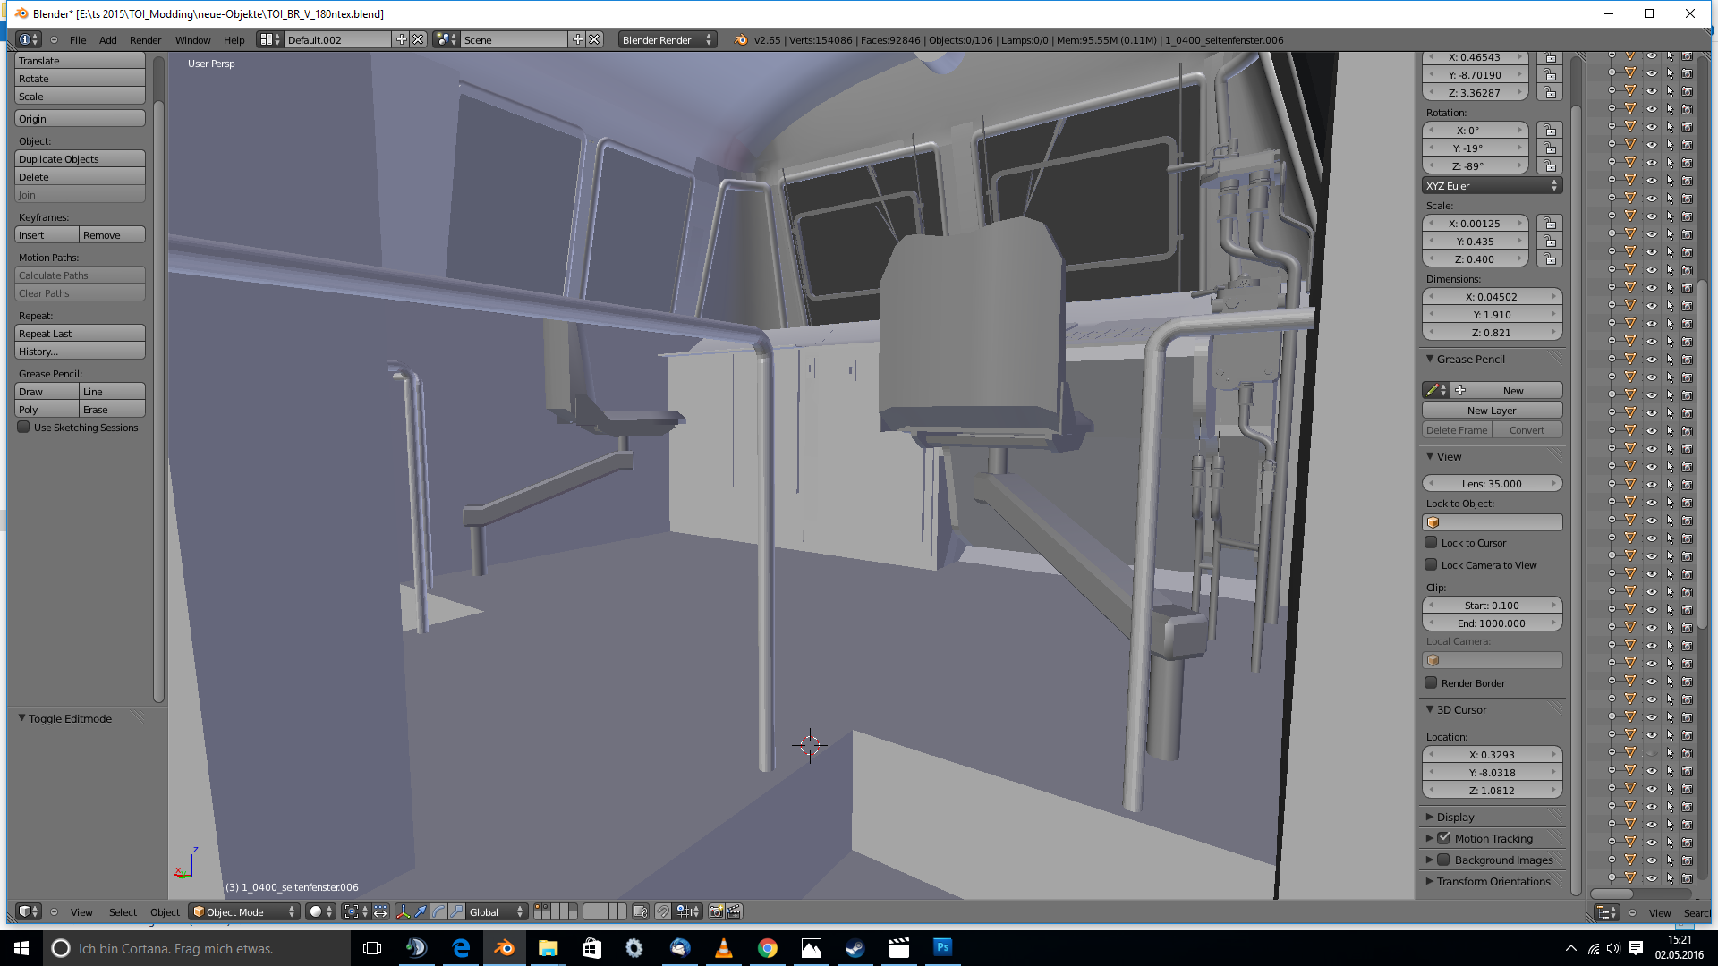Lock the X location with the padlock icon
Image resolution: width=1718 pixels, height=966 pixels.
[x=1550, y=57]
